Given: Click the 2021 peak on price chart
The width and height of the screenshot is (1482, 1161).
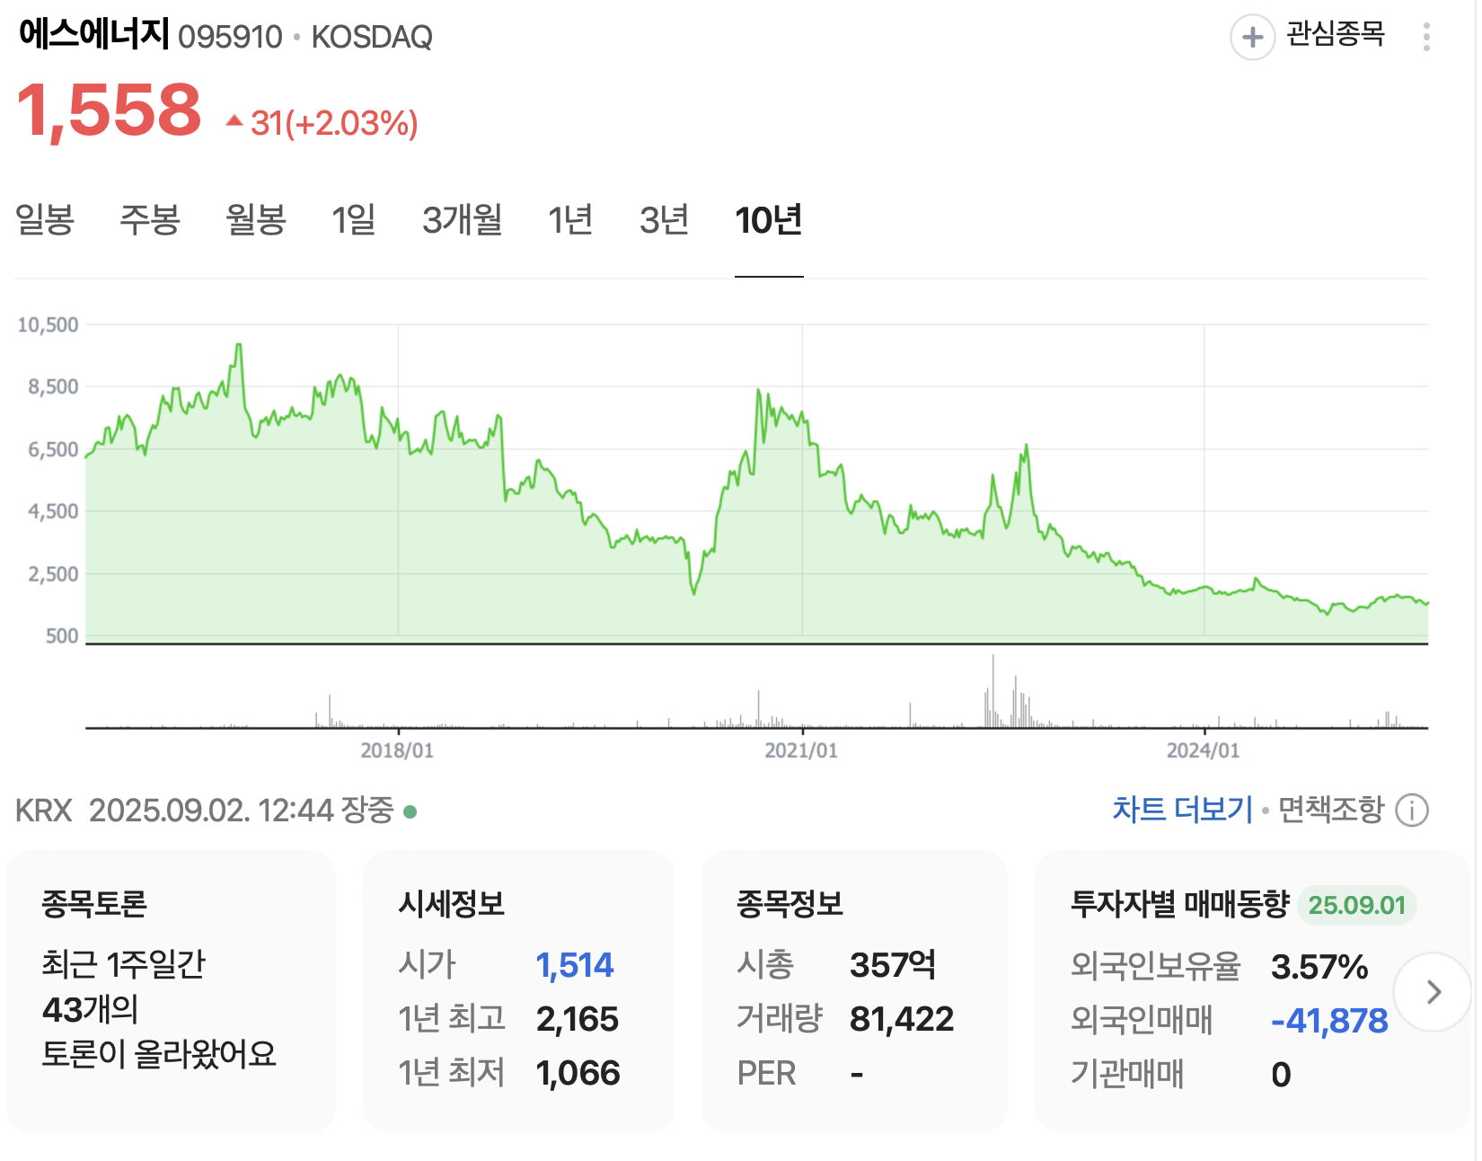Looking at the screenshot, I should point(759,391).
